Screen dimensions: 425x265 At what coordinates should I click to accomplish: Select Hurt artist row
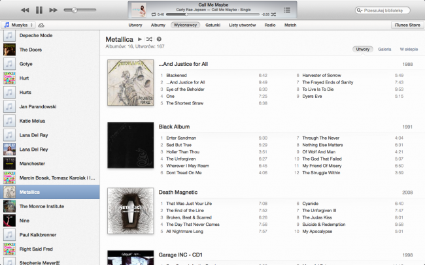pos(50,78)
